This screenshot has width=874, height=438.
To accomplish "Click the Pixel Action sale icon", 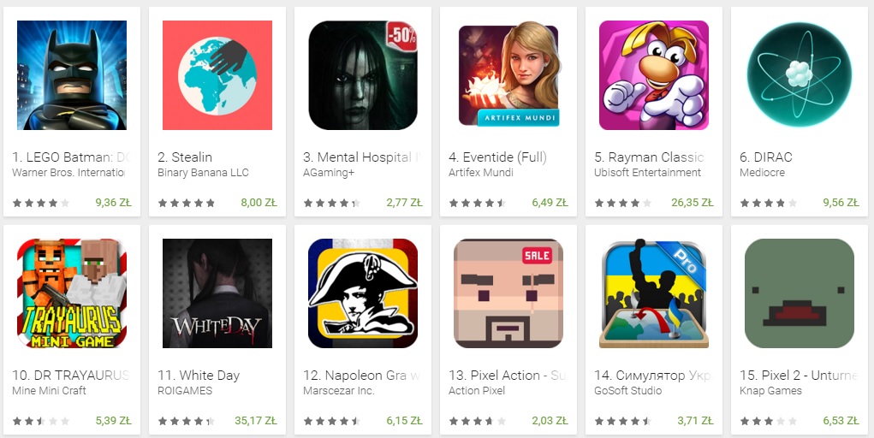I will (508, 293).
